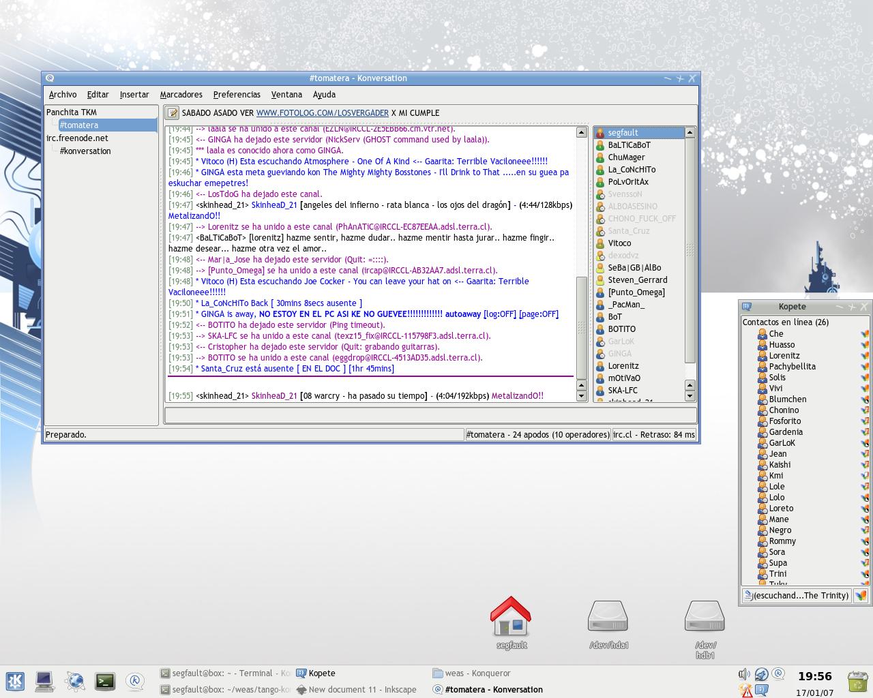Click the set status message button in Kopete
The image size is (873, 698).
(748, 596)
